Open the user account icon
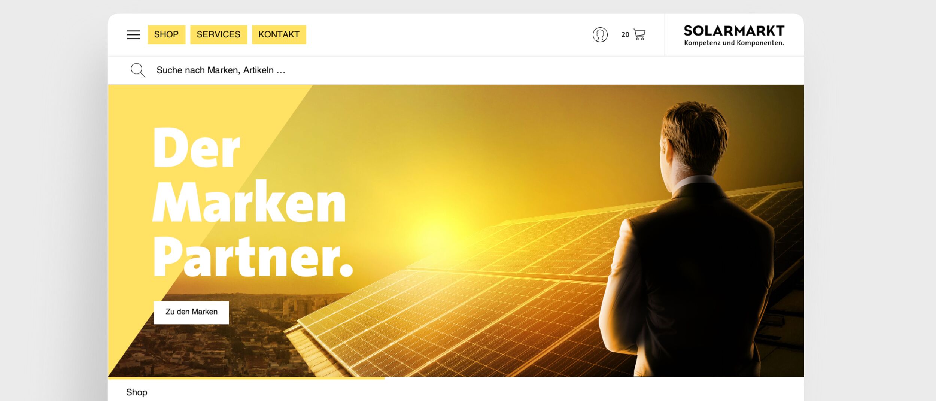The image size is (936, 401). (600, 35)
